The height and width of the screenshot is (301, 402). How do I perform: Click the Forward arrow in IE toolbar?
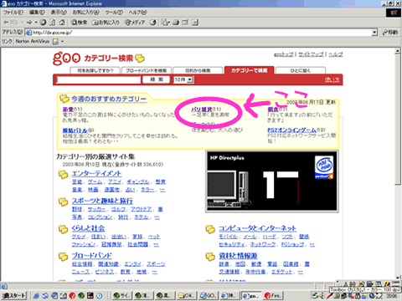(29, 23)
